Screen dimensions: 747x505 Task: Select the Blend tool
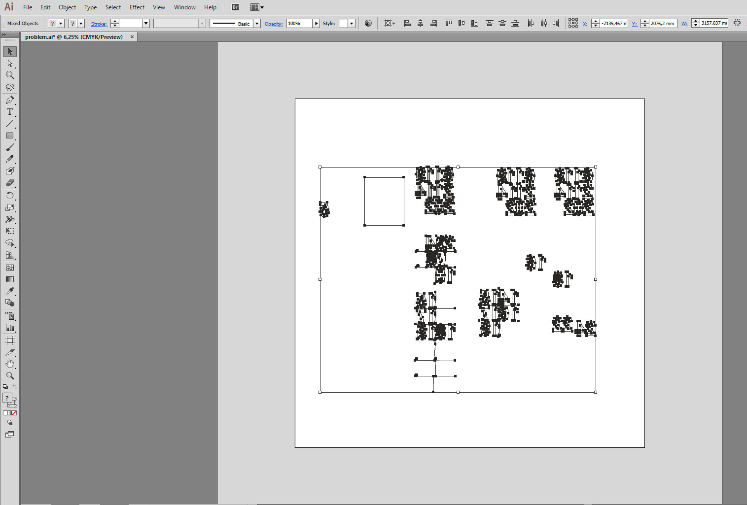click(x=10, y=303)
